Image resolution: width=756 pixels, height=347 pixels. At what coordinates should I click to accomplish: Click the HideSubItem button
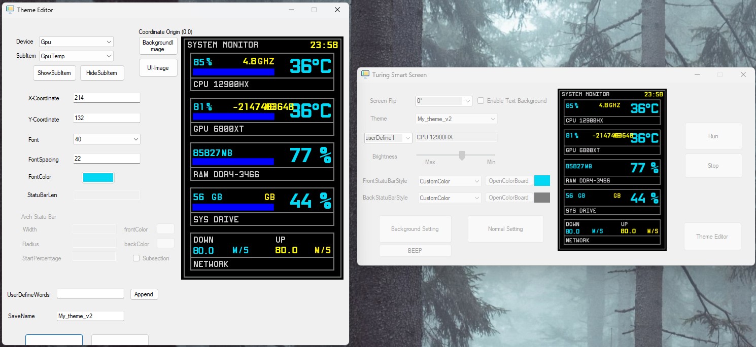(x=101, y=72)
